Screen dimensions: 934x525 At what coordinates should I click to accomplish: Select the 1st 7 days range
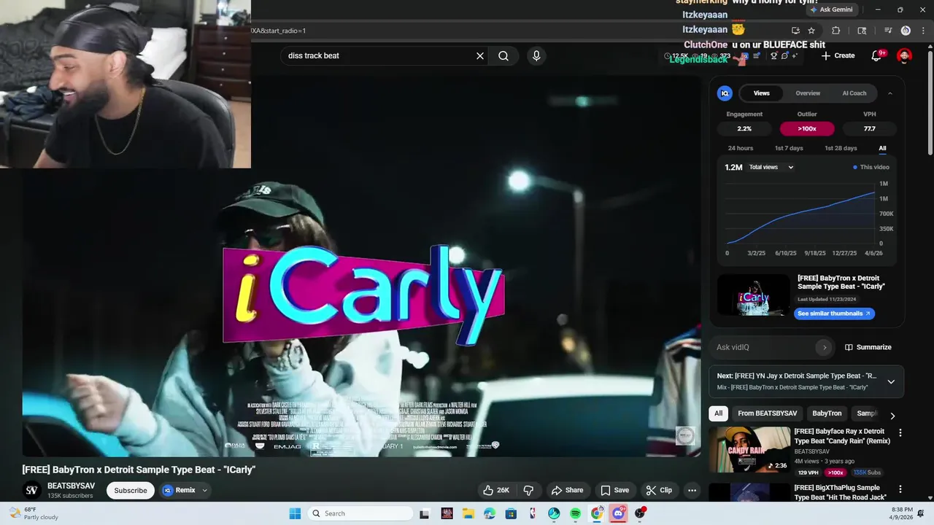tap(789, 148)
